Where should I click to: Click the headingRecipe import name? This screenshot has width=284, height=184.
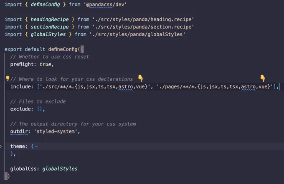(49, 19)
